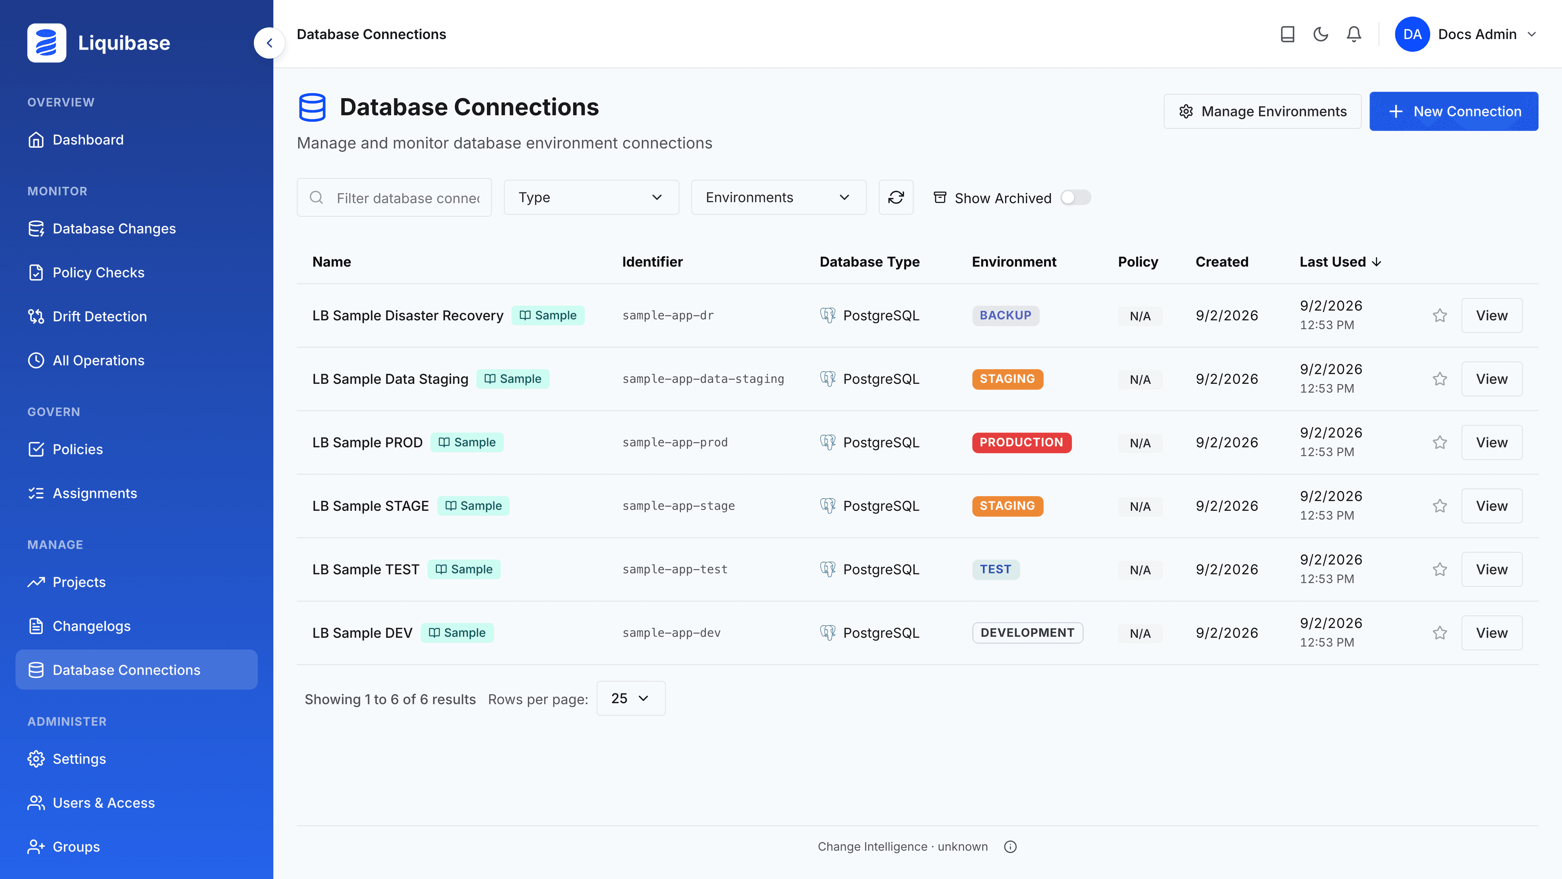1562x879 pixels.
Task: Open the documentation book icon
Action: point(1287,35)
